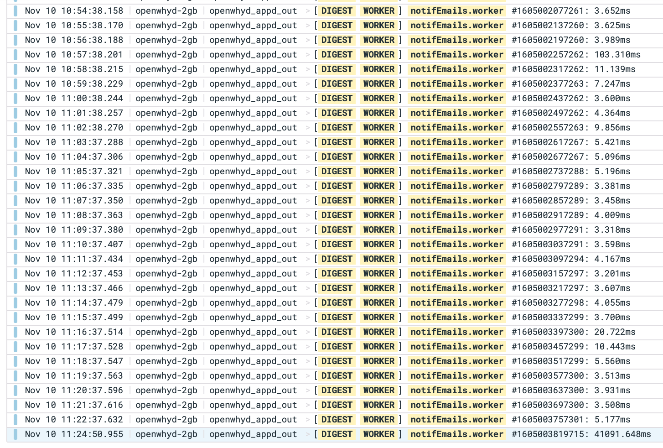Select the marker icon beside the 11:05:37 log

click(x=16, y=171)
